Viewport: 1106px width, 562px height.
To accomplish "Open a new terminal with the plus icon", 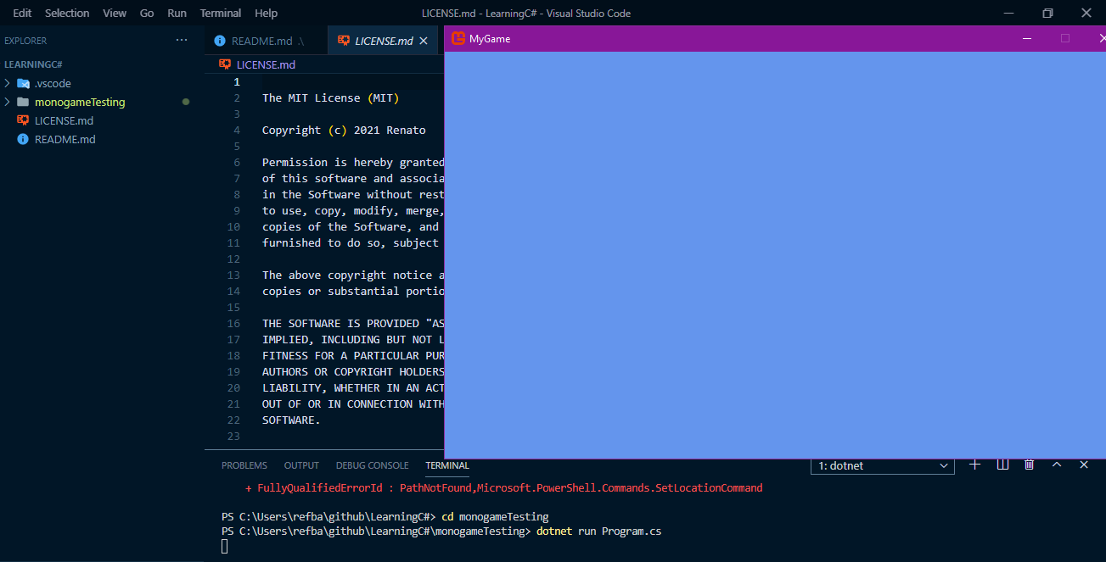I will [x=974, y=465].
